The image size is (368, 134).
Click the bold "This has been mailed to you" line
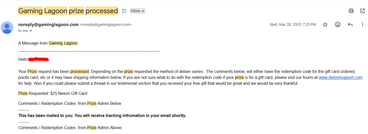click(x=102, y=115)
